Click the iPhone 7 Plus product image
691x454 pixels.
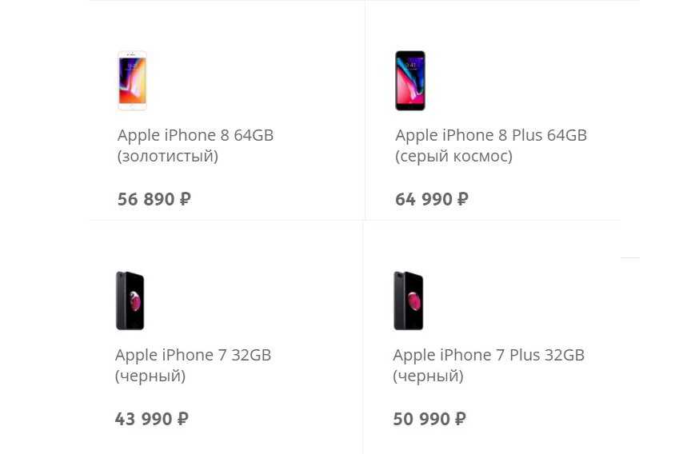point(408,301)
